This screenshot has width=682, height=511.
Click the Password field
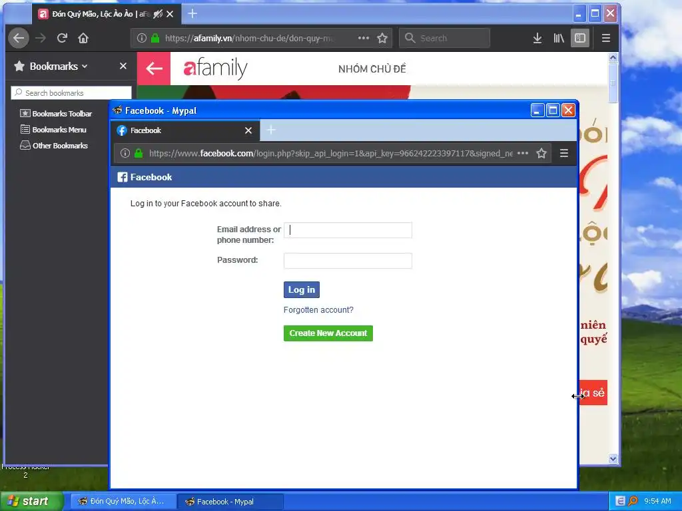(348, 261)
